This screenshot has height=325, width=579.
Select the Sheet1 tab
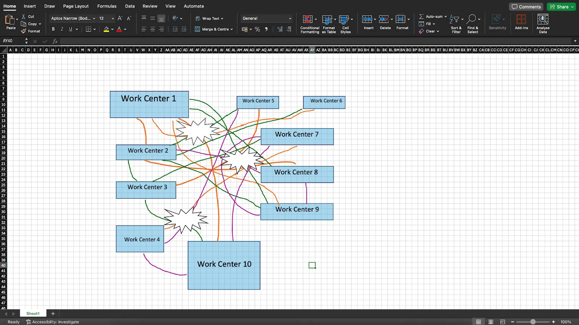click(x=33, y=313)
